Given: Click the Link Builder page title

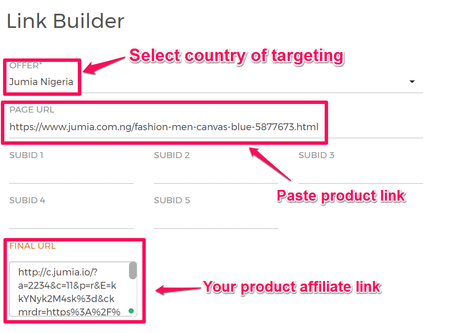Looking at the screenshot, I should pos(65,21).
